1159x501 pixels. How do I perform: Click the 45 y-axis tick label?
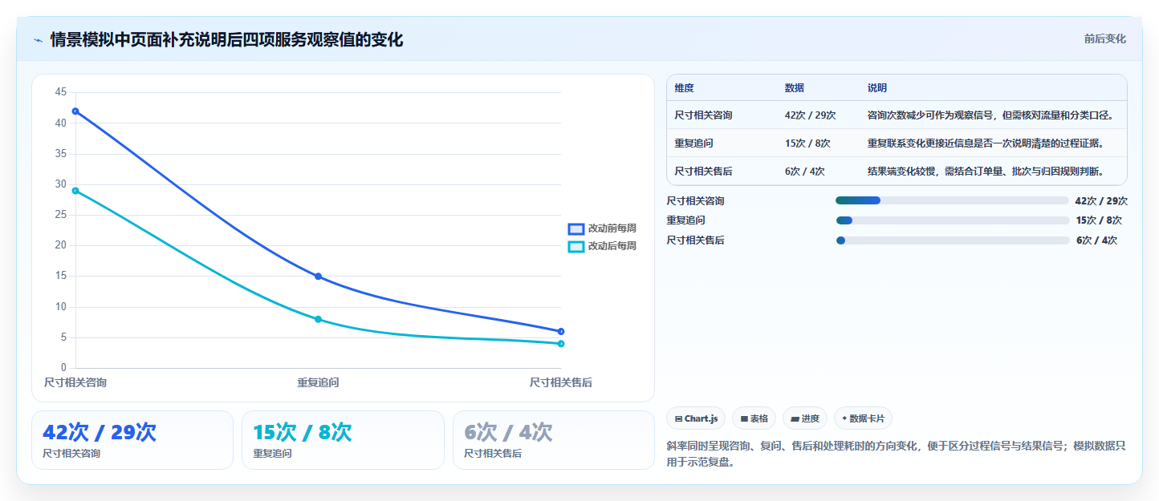[61, 92]
